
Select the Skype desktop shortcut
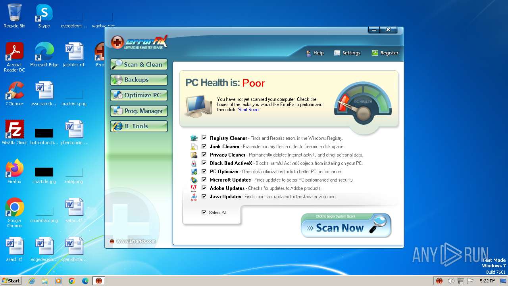point(44,16)
